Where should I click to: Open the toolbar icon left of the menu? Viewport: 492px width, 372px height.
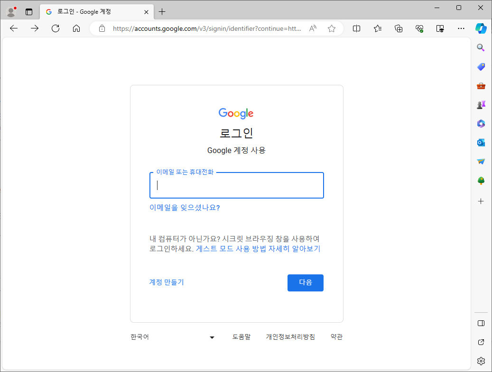440,28
